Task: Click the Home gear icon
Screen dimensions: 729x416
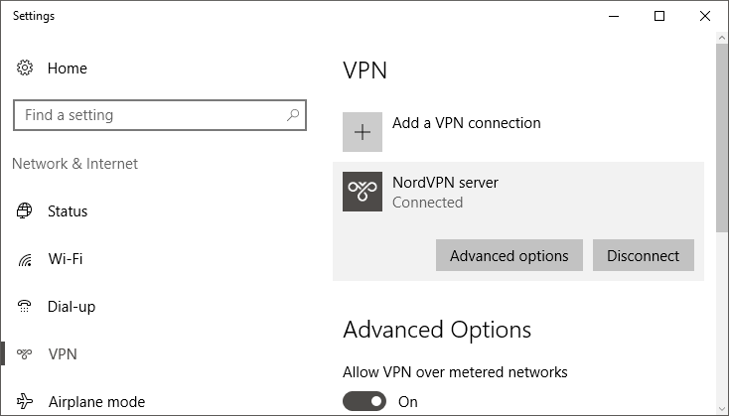Action: [x=25, y=68]
